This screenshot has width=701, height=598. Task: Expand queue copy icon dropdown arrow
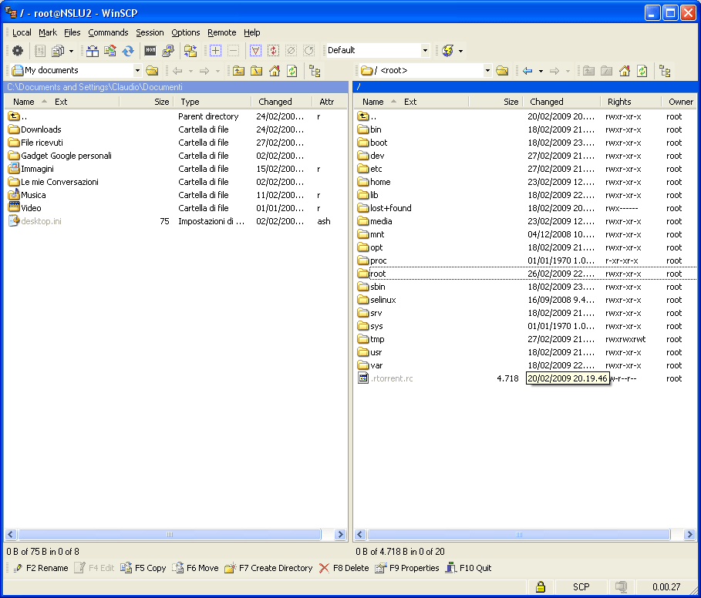click(x=71, y=51)
